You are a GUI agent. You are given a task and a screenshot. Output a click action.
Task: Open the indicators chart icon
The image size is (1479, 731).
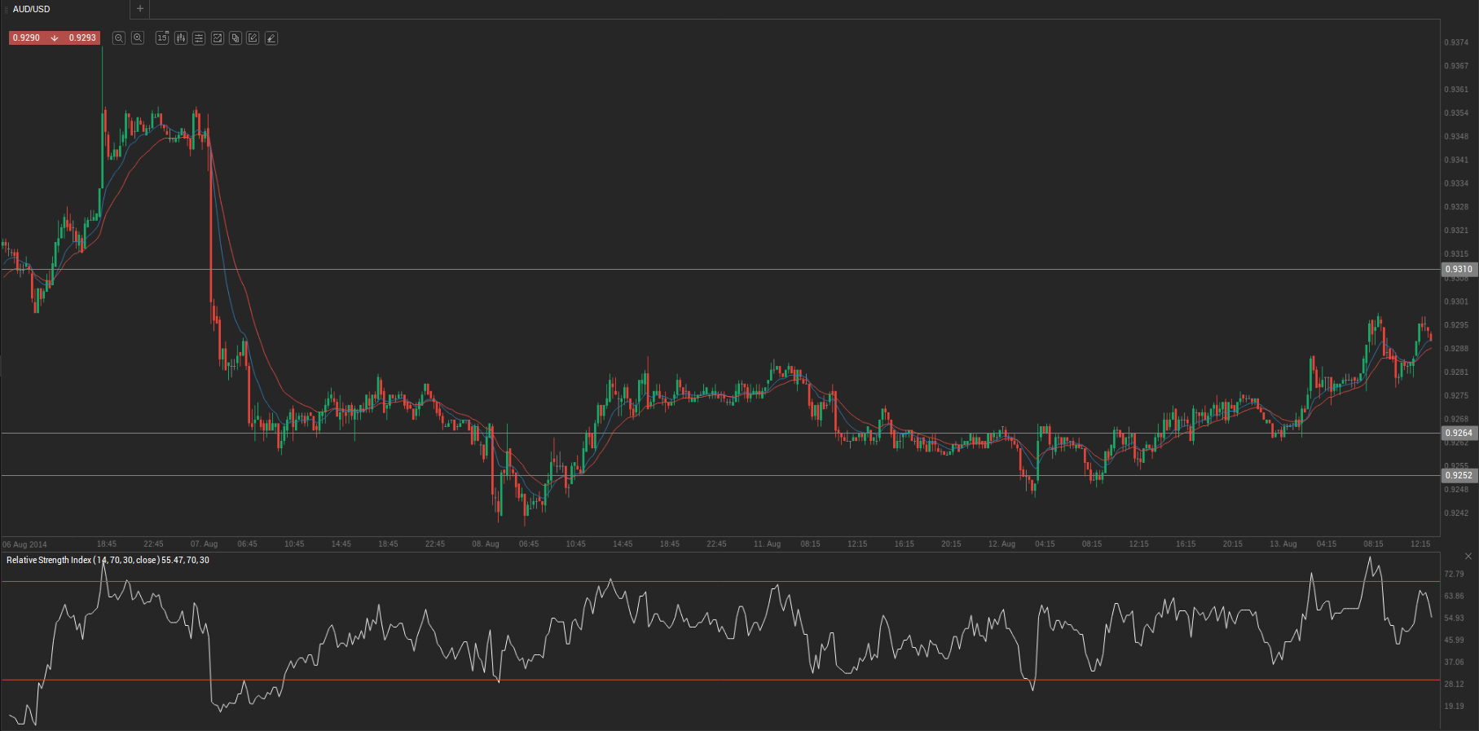click(x=218, y=38)
